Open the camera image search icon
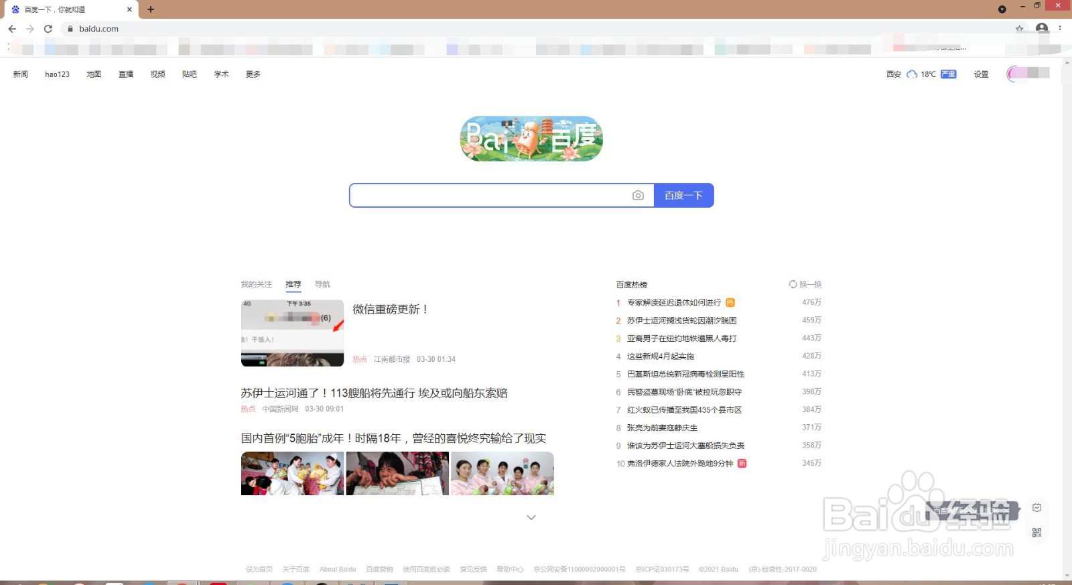The image size is (1072, 585). (638, 195)
